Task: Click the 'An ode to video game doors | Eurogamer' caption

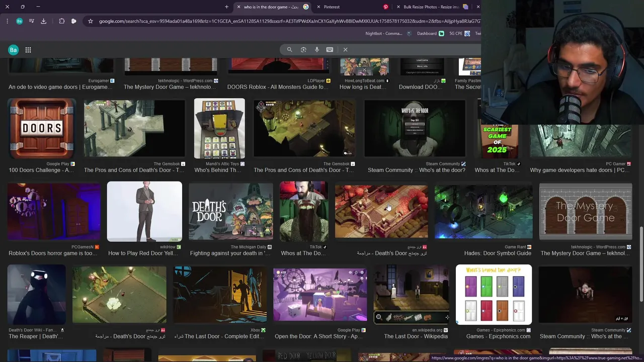Action: point(60,87)
